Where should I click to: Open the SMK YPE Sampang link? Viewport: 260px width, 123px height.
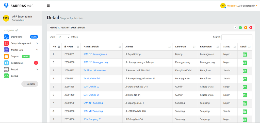coord(93,111)
